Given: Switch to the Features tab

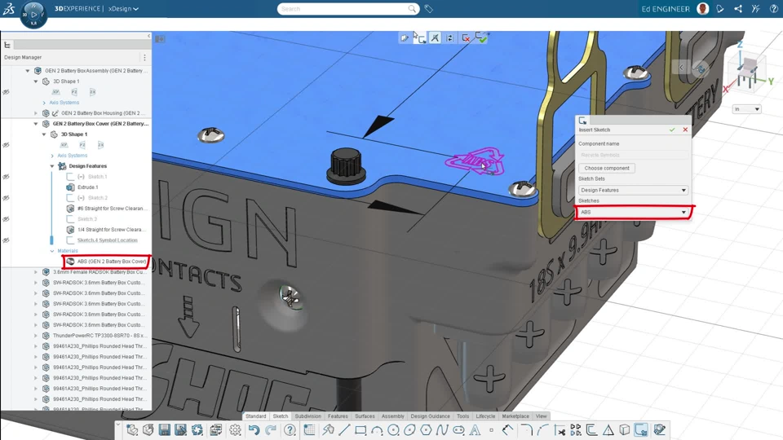Looking at the screenshot, I should [338, 416].
